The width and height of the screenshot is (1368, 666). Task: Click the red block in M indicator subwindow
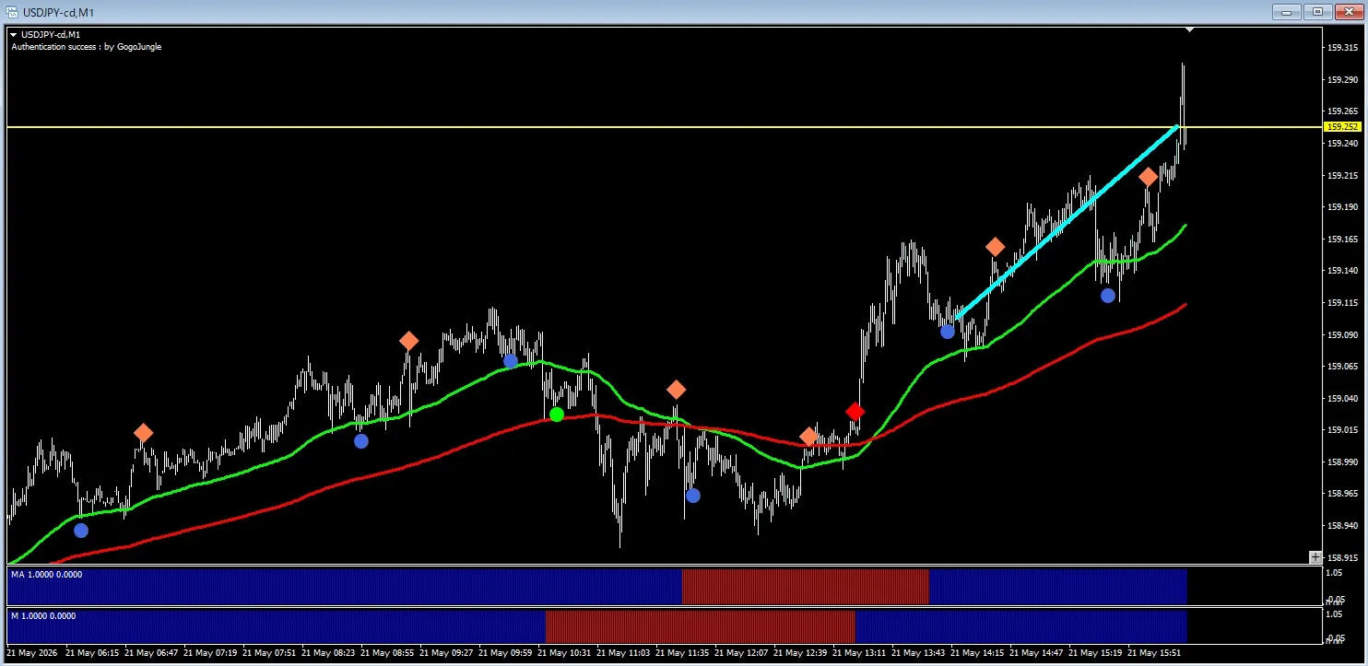(x=700, y=626)
